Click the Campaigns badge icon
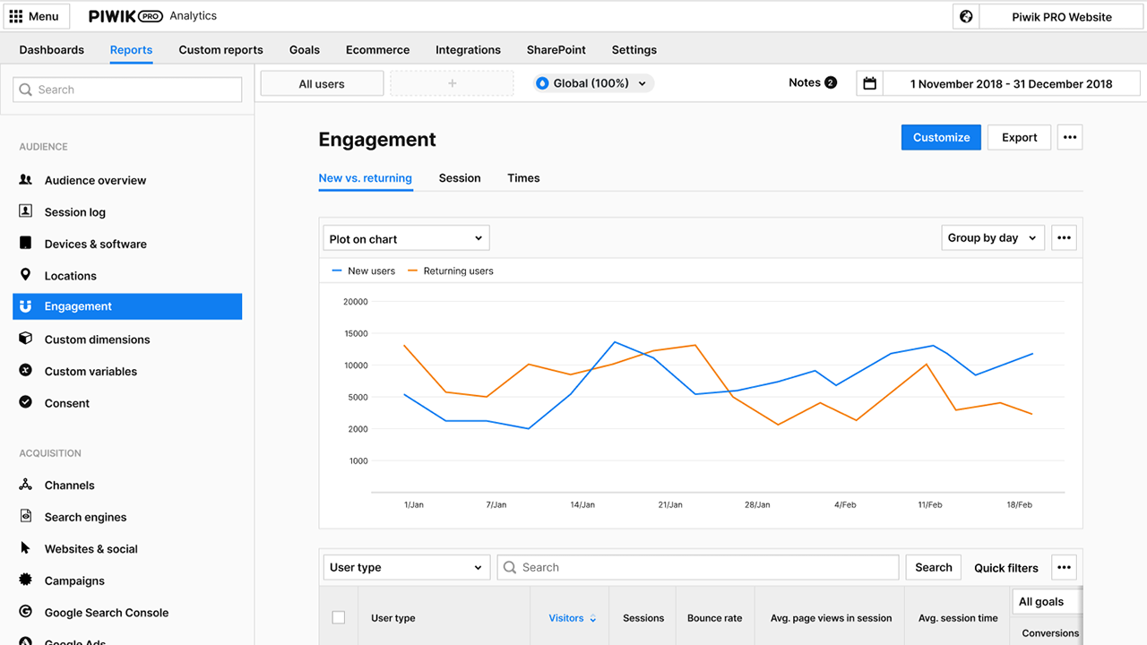The width and height of the screenshot is (1147, 645). pos(26,580)
